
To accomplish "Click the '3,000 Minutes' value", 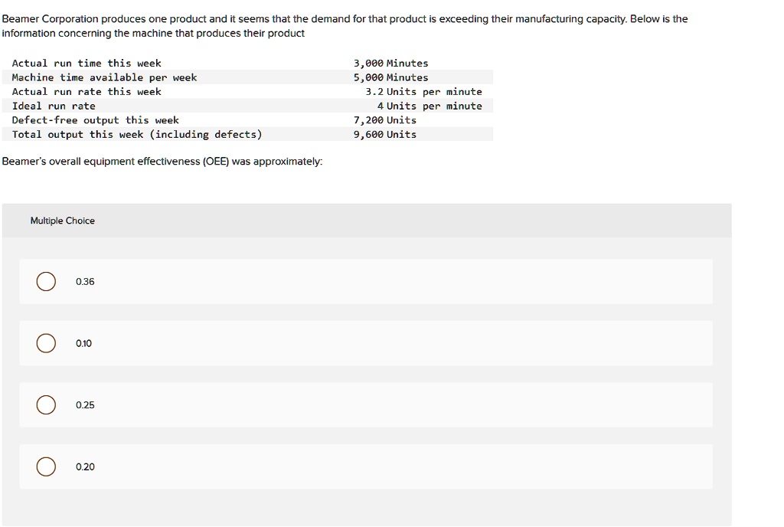I will pyautogui.click(x=390, y=63).
